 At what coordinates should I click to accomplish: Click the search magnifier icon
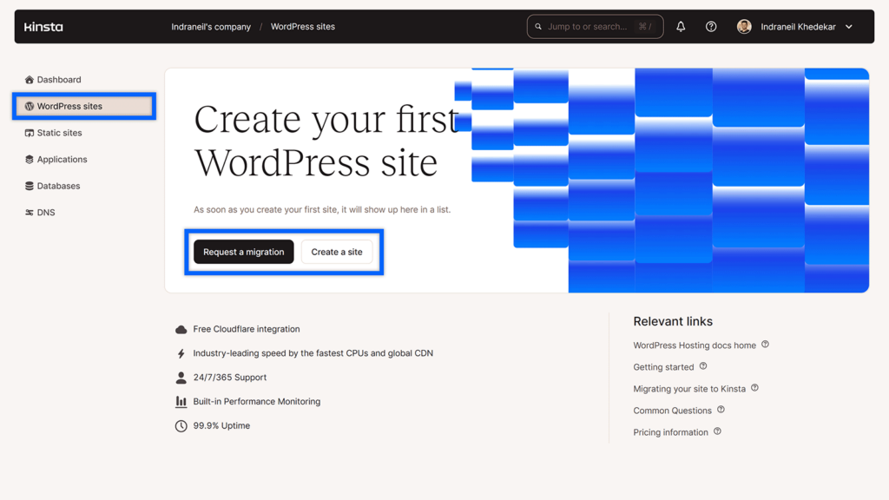click(x=538, y=27)
